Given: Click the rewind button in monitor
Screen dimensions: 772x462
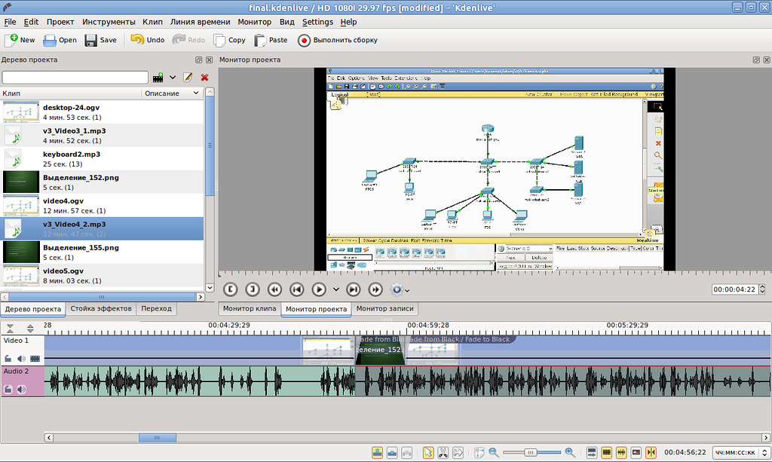Looking at the screenshot, I should tap(274, 289).
